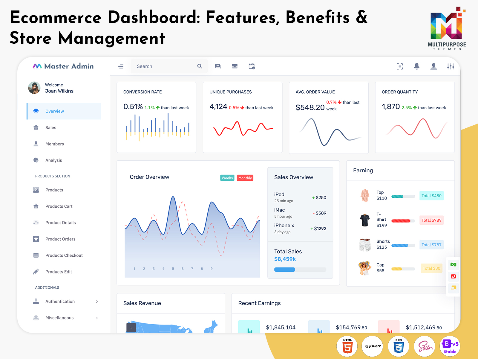Open the Sales menu item

coord(64,127)
